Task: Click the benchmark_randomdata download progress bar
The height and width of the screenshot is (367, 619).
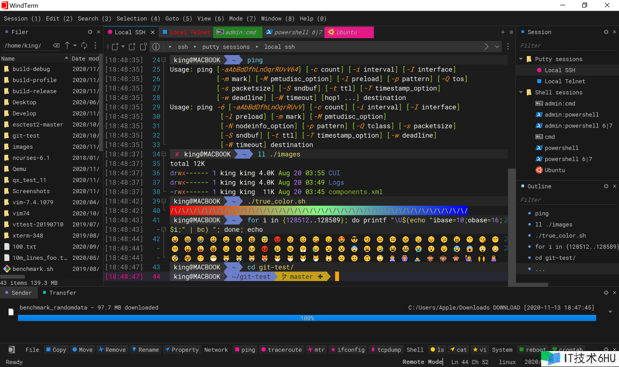Action: coord(307,318)
